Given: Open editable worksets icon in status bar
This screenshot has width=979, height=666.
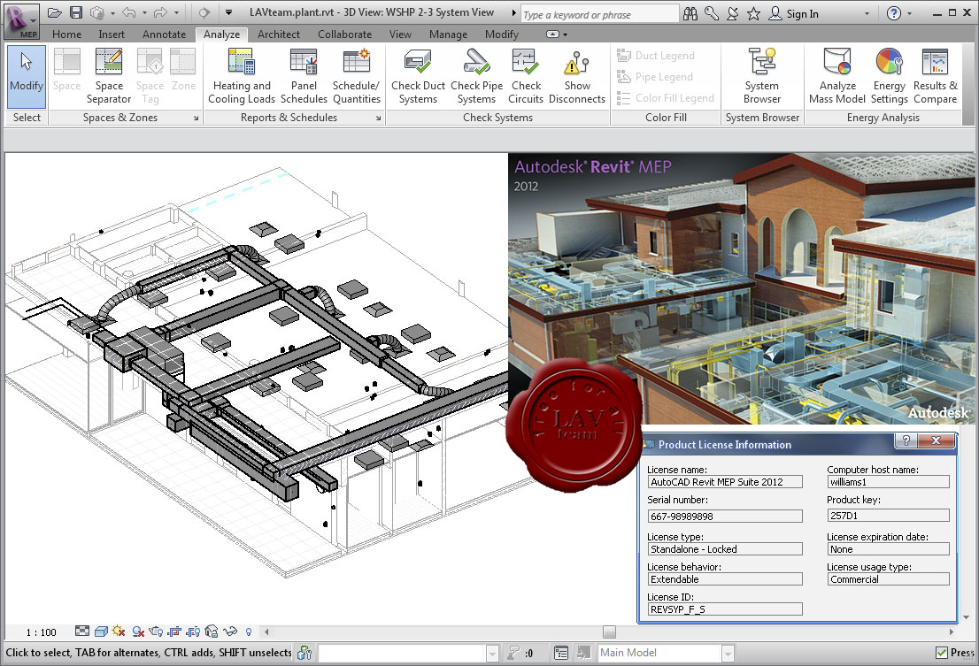Looking at the screenshot, I should pos(304,653).
